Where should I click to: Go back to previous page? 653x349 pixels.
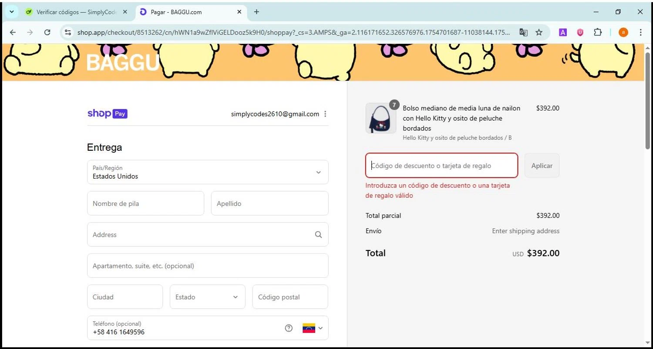pyautogui.click(x=13, y=32)
